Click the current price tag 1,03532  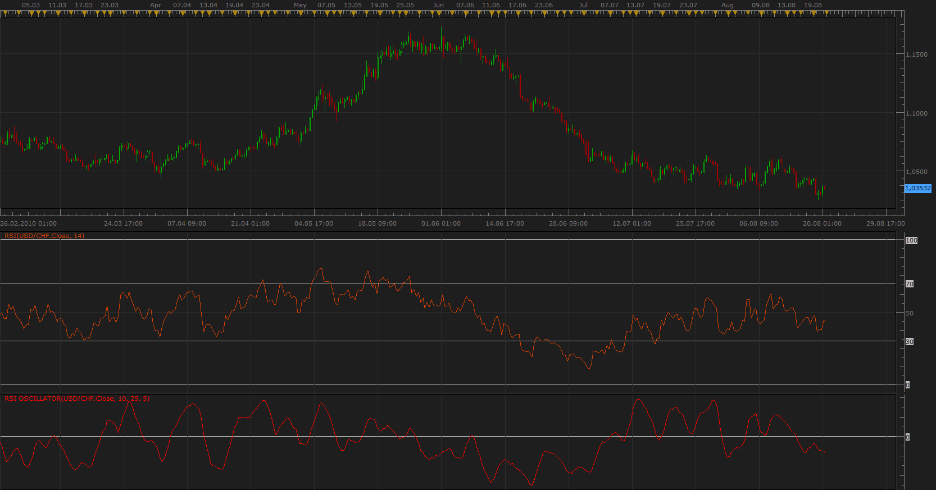click(918, 189)
